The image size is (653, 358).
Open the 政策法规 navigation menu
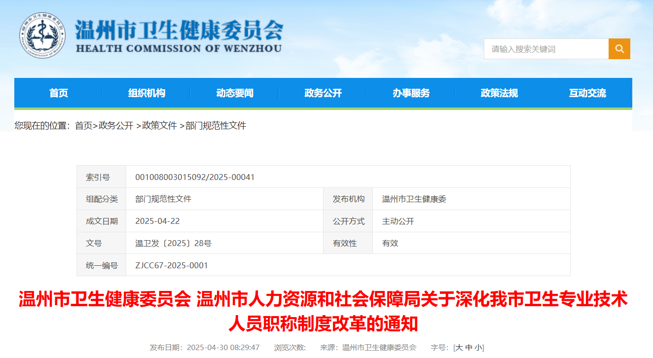pyautogui.click(x=499, y=93)
